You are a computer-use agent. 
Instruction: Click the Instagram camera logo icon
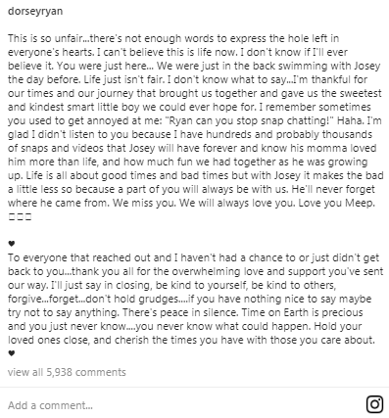point(374,404)
